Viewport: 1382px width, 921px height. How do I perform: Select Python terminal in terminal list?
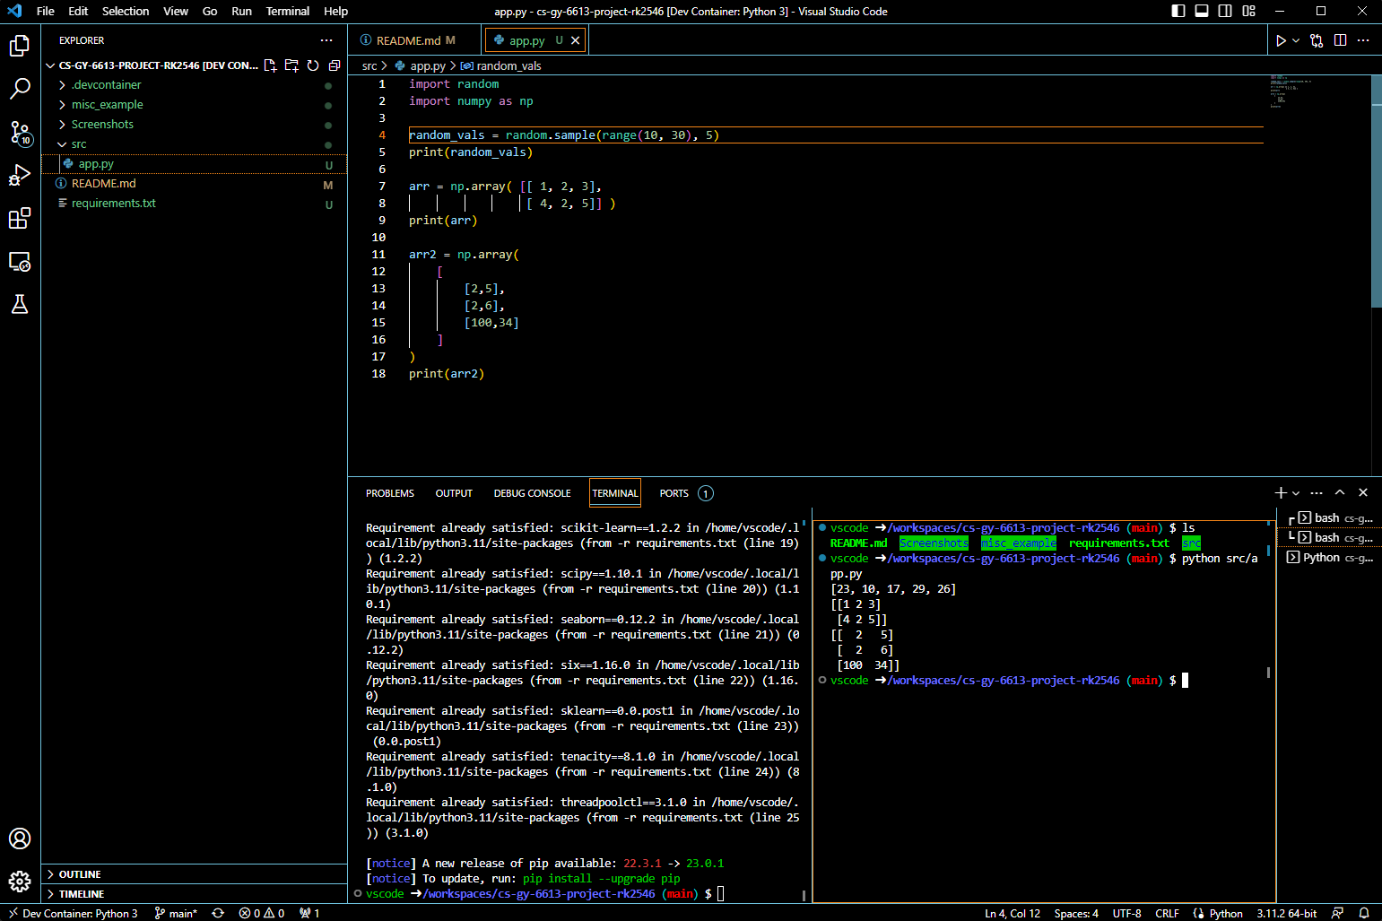[x=1329, y=558]
